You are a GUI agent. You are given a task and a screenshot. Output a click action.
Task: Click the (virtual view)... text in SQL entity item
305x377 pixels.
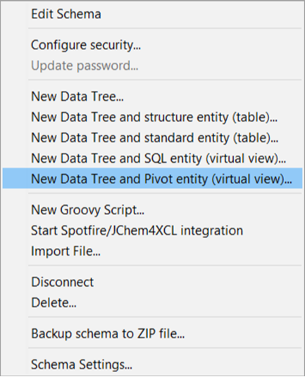tap(246, 159)
